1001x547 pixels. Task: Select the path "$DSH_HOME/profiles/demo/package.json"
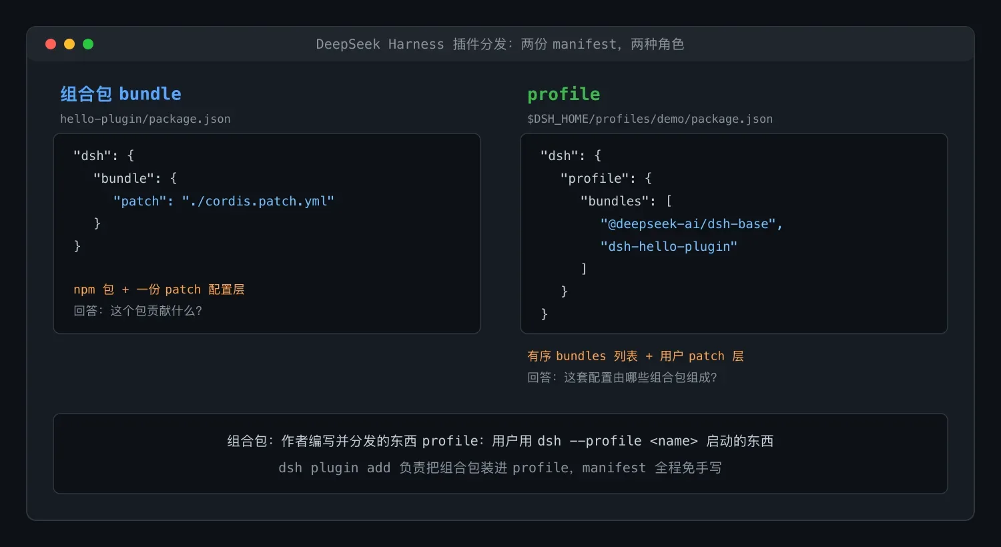(650, 119)
